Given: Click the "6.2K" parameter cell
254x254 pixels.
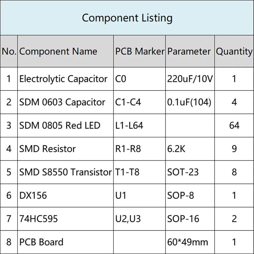Looking at the screenshot, I should (x=176, y=149).
